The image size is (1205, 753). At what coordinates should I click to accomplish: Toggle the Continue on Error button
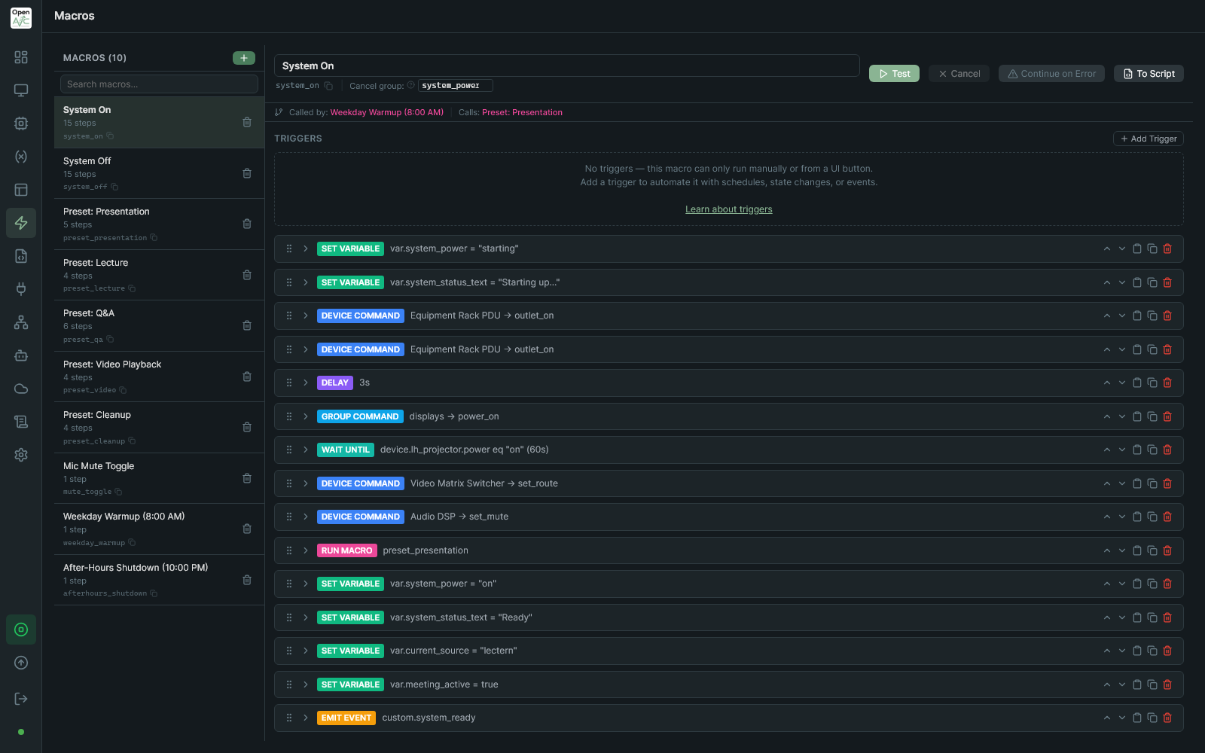(1051, 73)
